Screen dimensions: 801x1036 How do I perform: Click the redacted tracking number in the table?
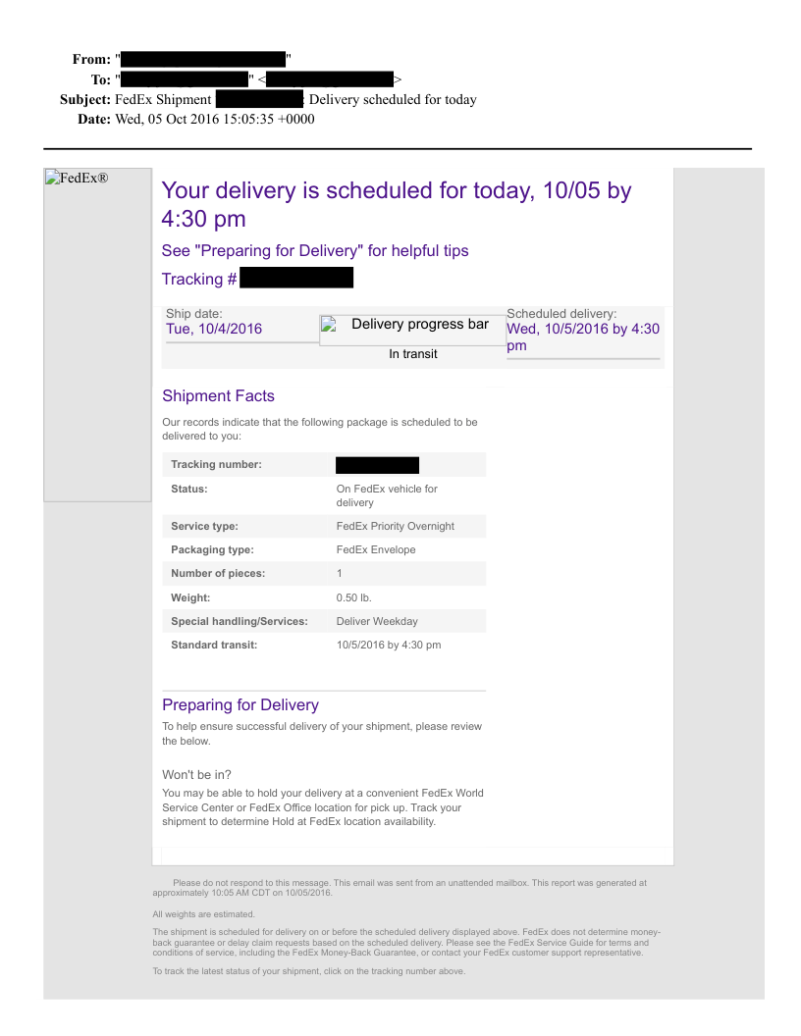tap(377, 465)
